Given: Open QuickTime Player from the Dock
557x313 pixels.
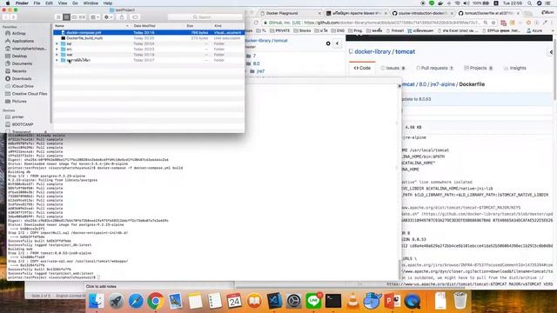Looking at the screenshot, I should (412, 301).
